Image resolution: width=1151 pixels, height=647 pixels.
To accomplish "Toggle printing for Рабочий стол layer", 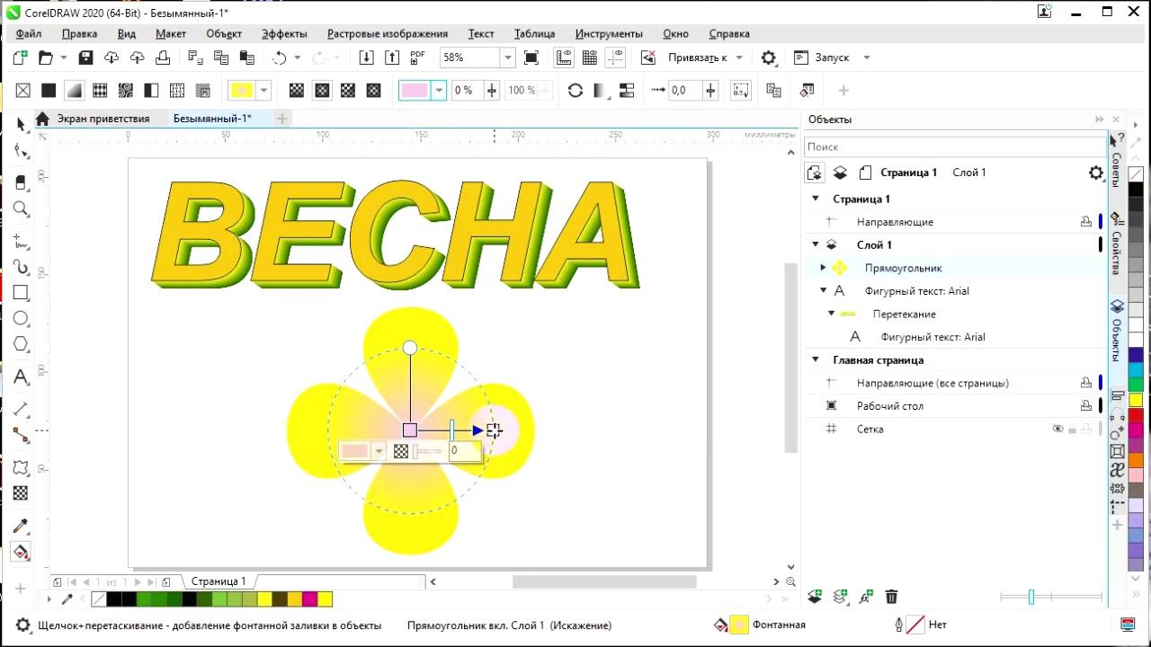I will 1086,406.
